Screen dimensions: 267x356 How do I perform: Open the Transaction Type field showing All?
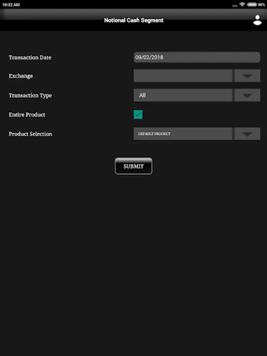tap(183, 95)
